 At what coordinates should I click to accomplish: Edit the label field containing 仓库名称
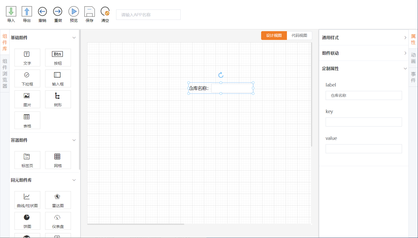coord(364,95)
